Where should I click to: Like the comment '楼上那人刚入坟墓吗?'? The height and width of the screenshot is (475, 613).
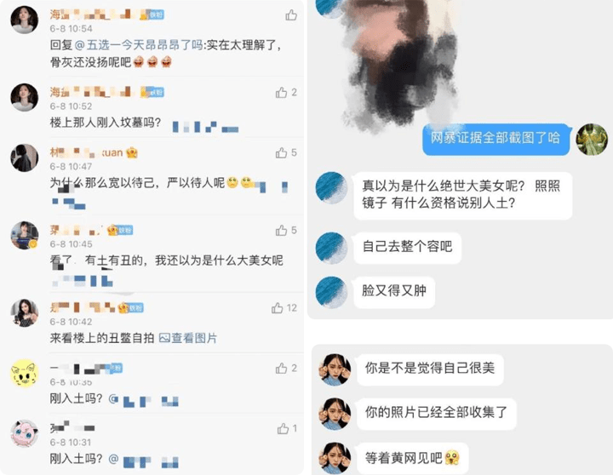tap(282, 93)
